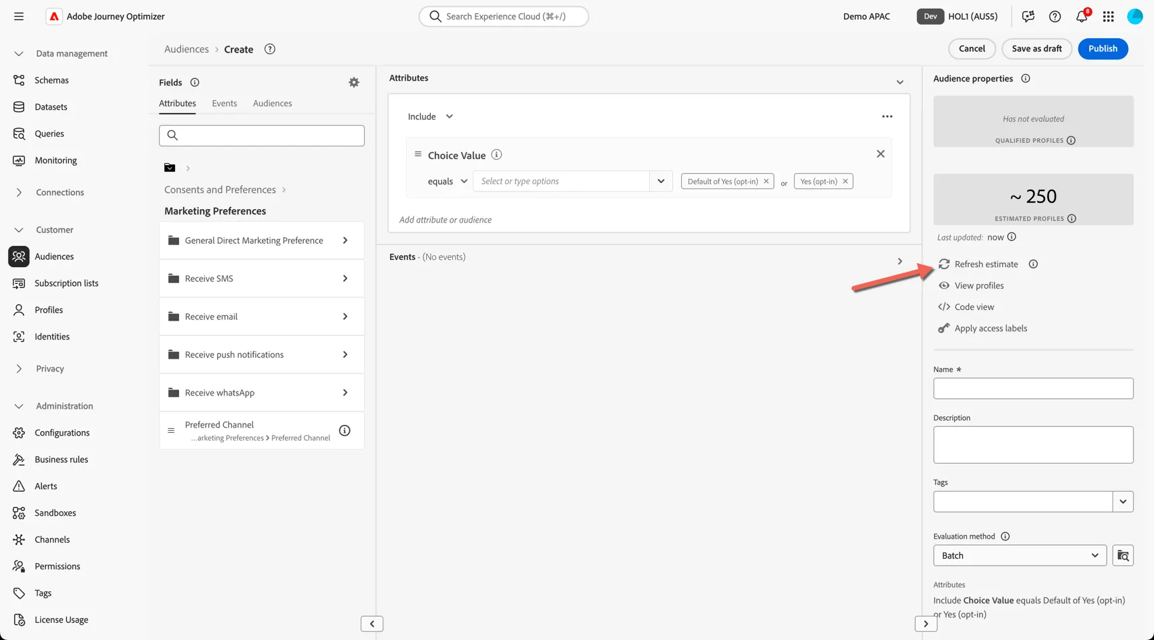Click the fields search box
1154x640 pixels.
[x=262, y=136]
